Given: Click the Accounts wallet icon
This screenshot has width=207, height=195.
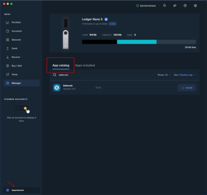Looking at the screenshot, I should pyautogui.click(x=7, y=31).
